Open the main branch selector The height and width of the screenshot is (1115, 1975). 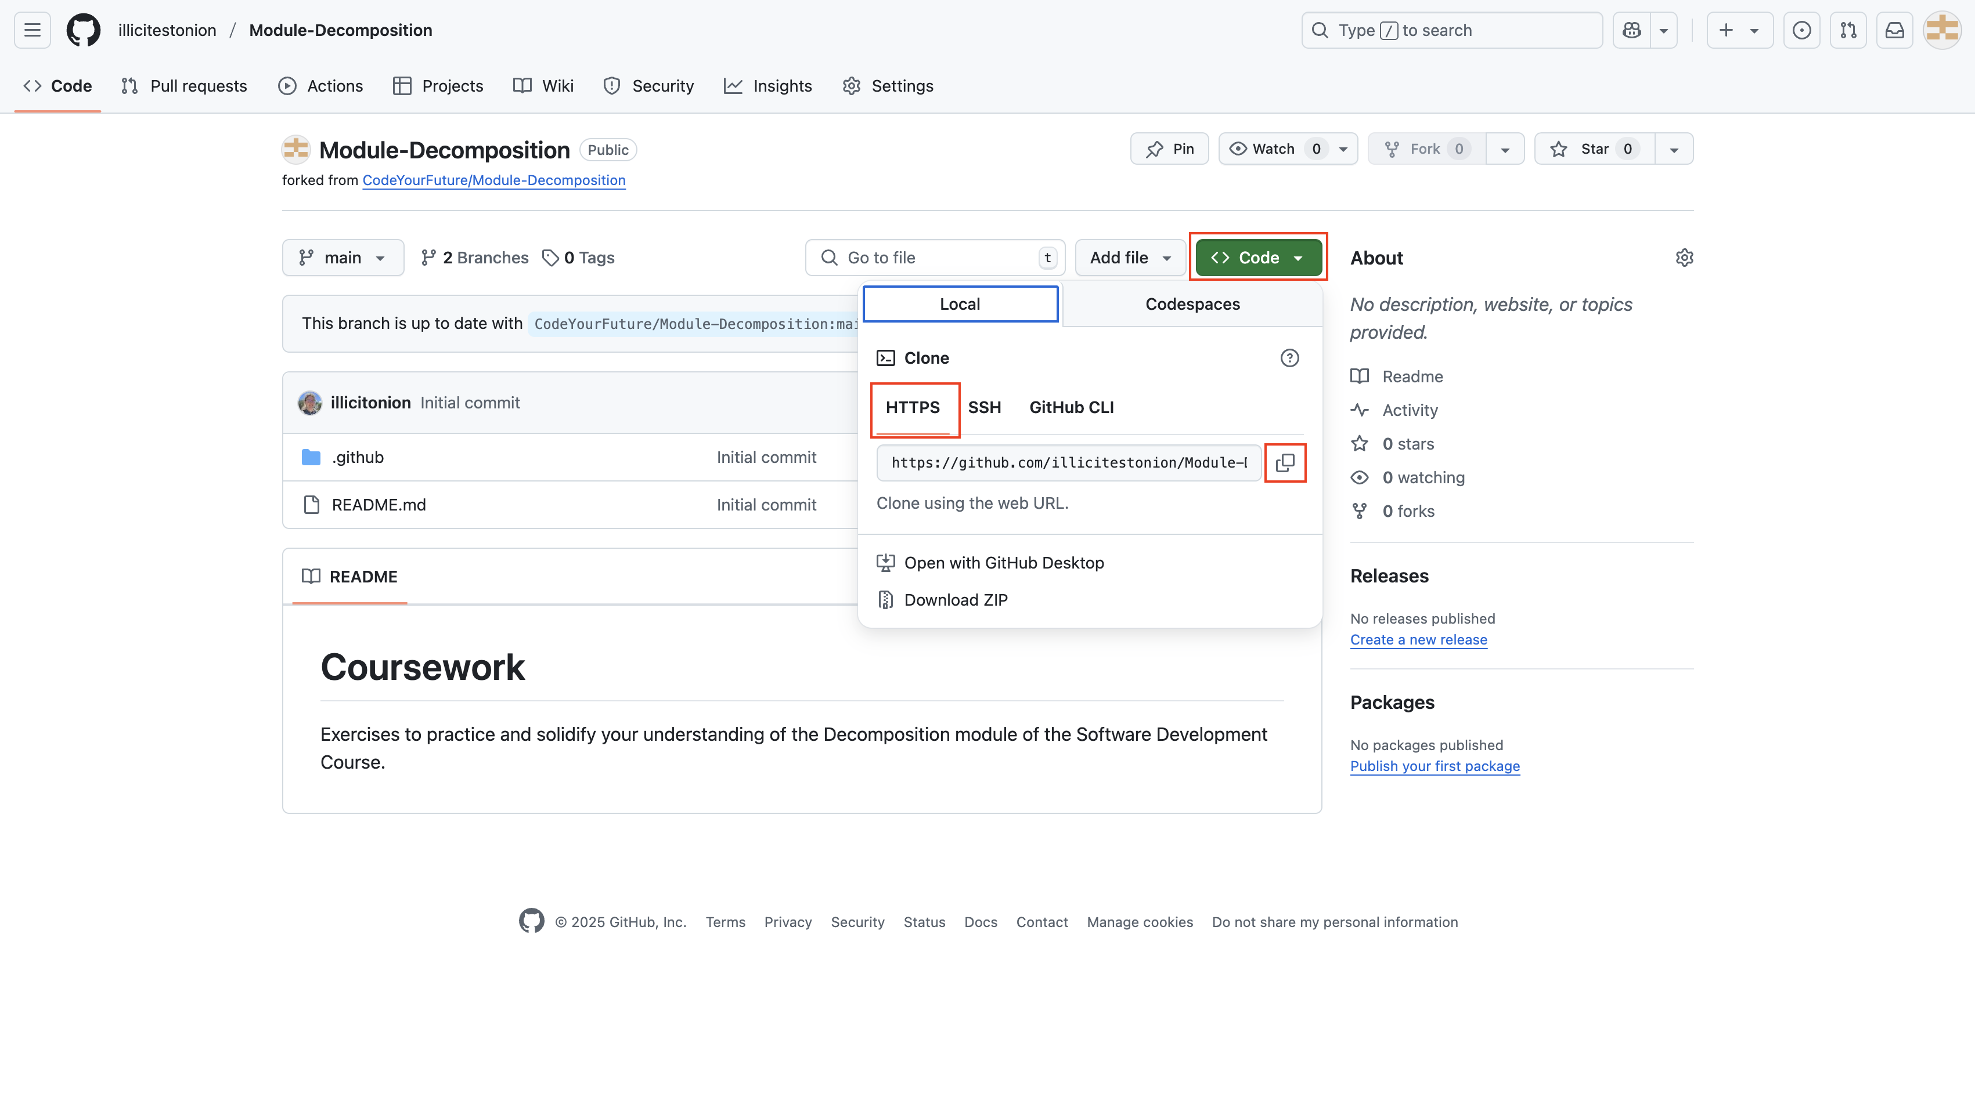coord(343,258)
